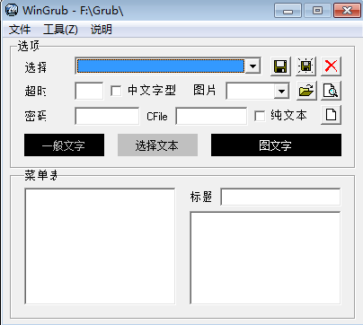Click the save-as floppy icon with dotted border

coord(305,66)
